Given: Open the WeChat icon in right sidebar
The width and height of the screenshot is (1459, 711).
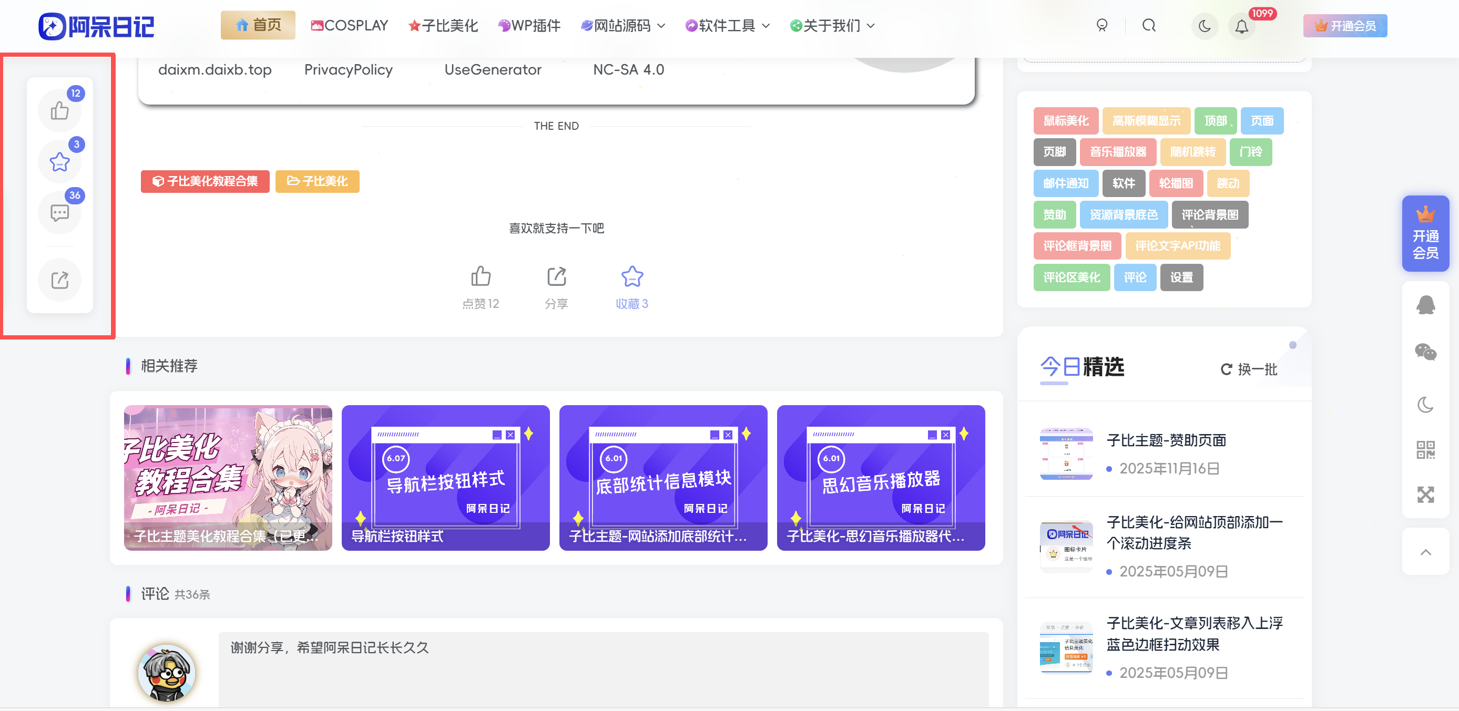Looking at the screenshot, I should pos(1426,352).
